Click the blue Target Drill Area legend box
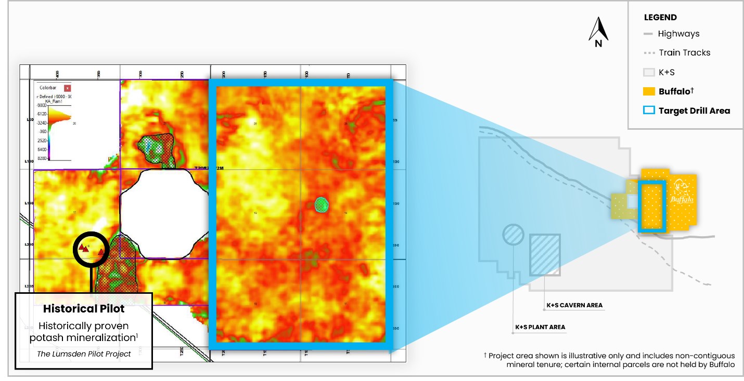The image size is (744, 381). [648, 111]
